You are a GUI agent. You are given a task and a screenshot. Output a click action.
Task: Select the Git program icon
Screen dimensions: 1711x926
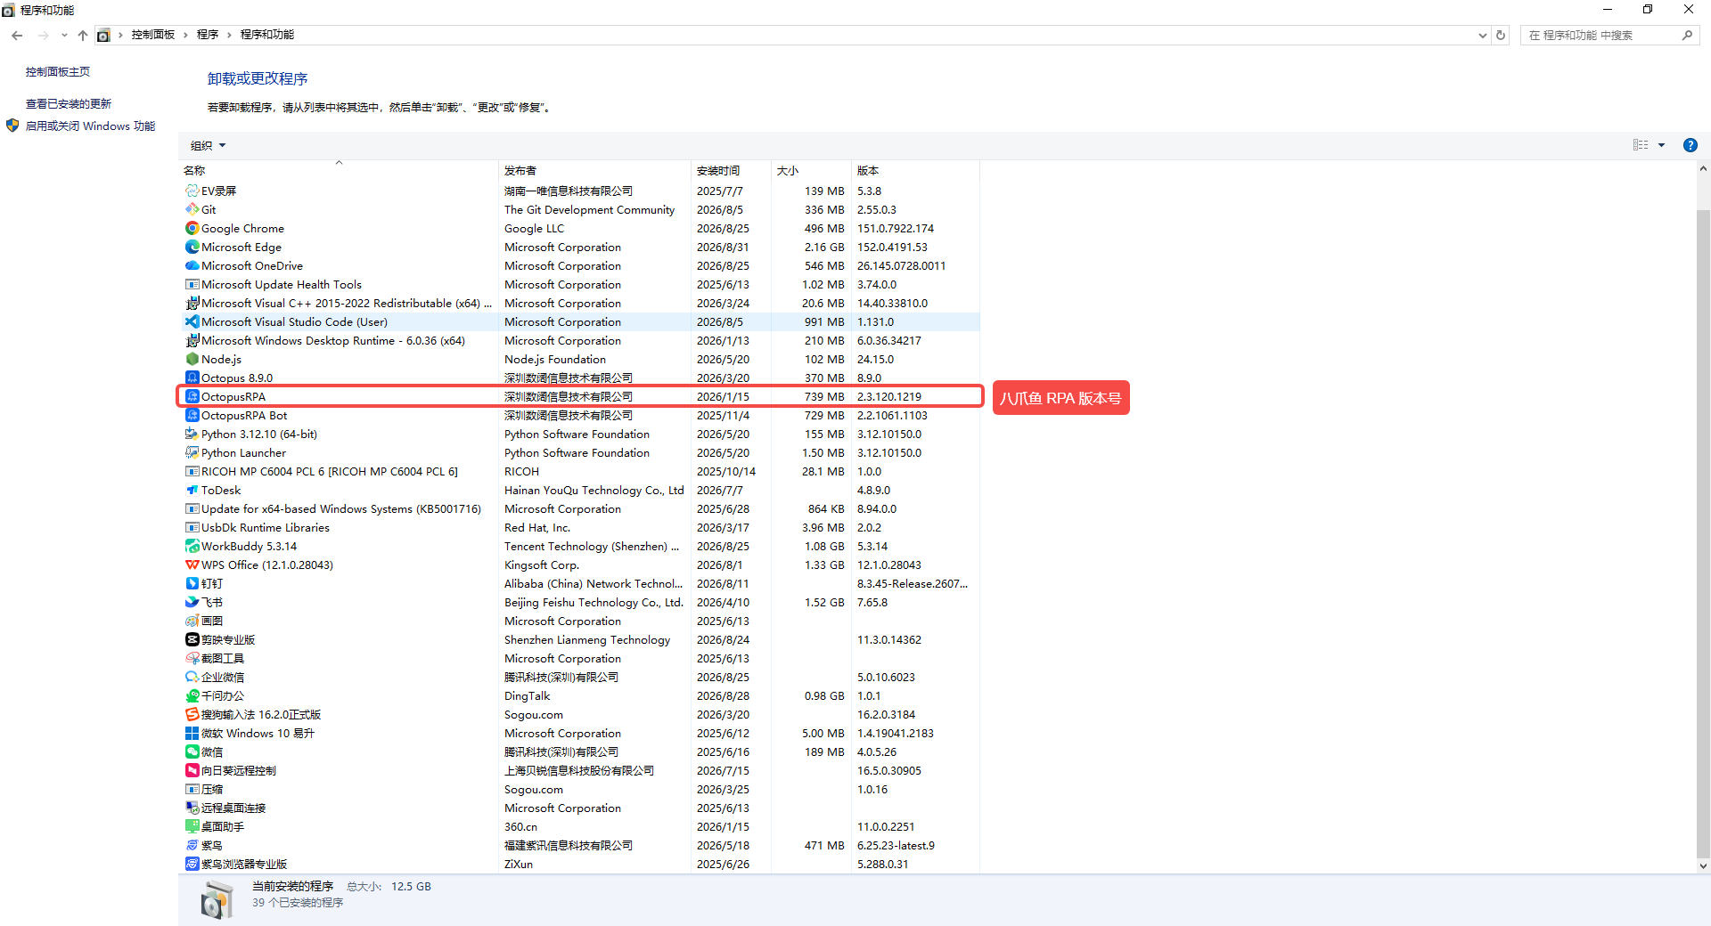coord(192,209)
